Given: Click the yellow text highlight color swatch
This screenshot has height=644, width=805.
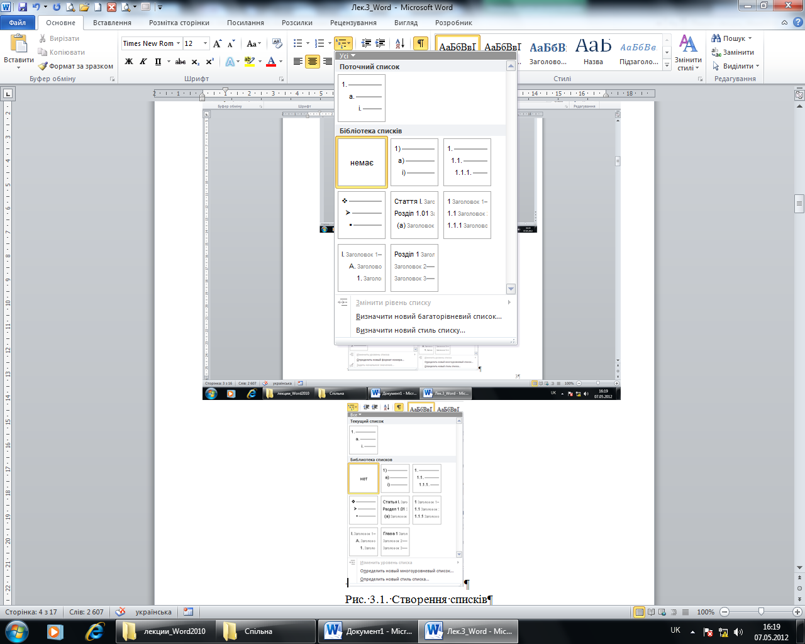Looking at the screenshot, I should click(x=249, y=62).
